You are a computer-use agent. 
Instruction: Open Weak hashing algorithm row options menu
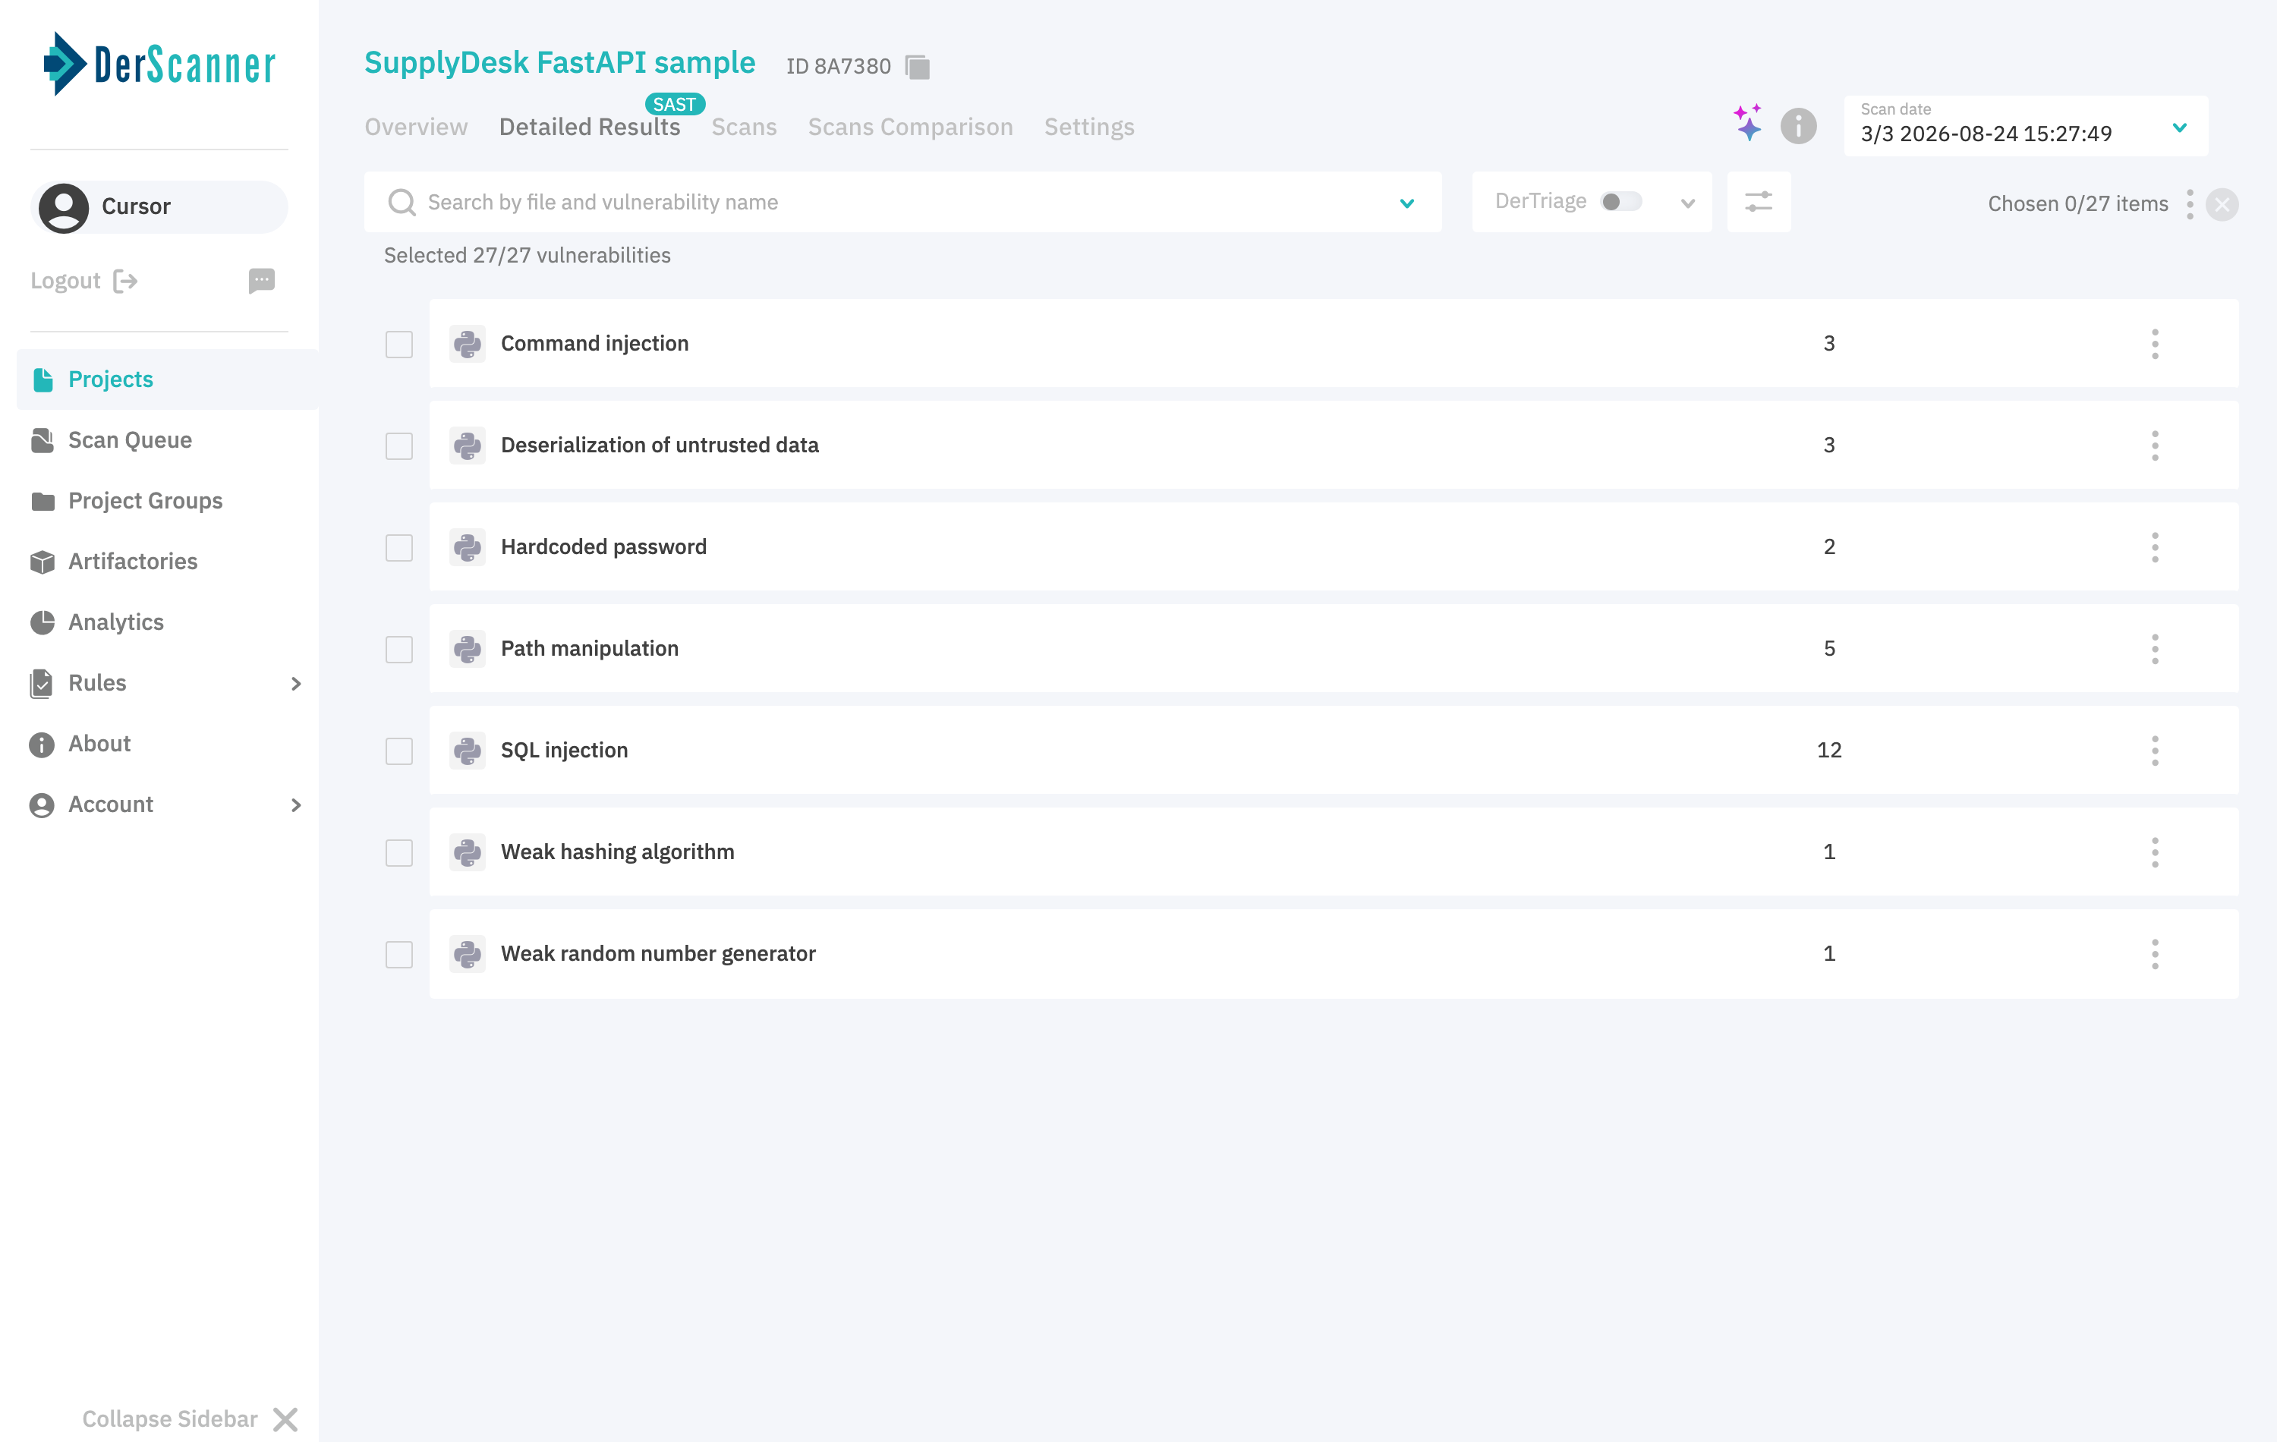click(2154, 852)
